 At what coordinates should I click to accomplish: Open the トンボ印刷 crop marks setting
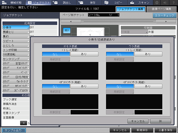(x=16, y=50)
